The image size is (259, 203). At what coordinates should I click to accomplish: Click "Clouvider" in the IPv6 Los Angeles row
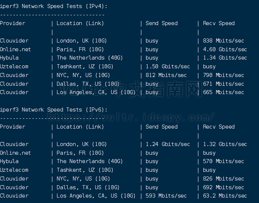14,196
